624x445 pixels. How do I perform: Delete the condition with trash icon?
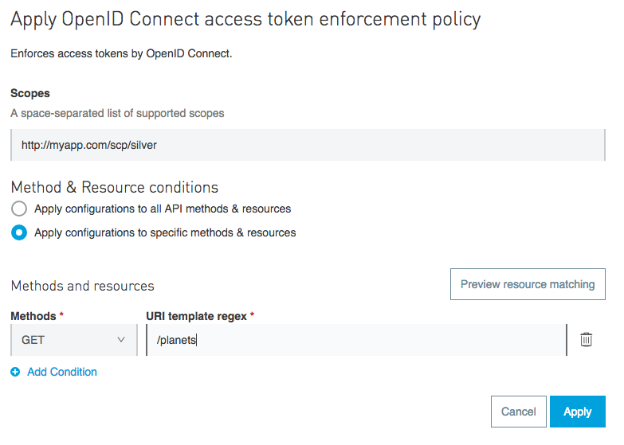click(x=586, y=340)
